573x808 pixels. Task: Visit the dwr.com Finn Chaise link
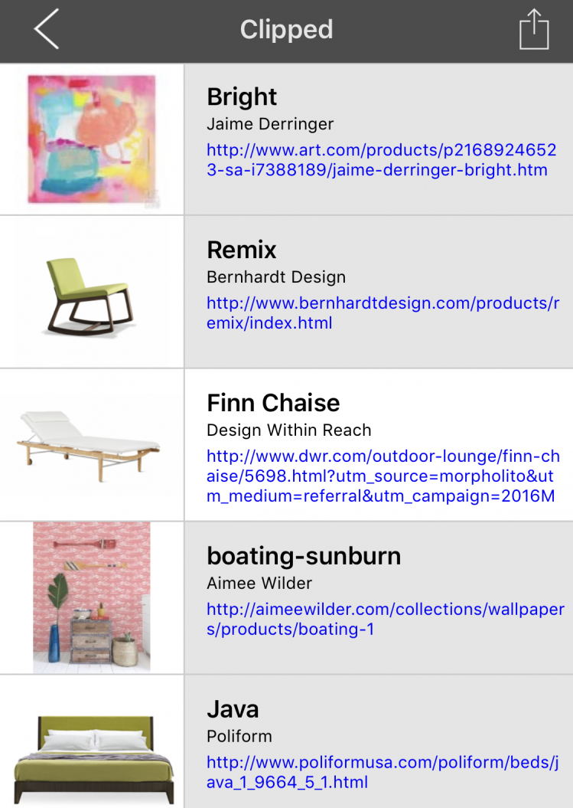point(383,476)
